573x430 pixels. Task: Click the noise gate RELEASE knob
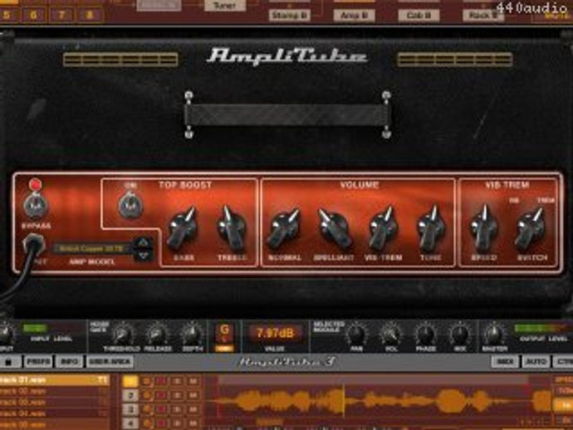click(156, 334)
